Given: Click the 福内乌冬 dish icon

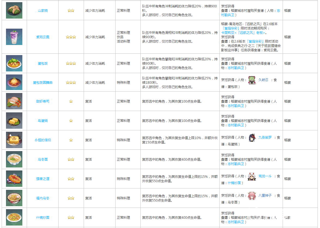Looking at the screenshot, I should (14, 198).
